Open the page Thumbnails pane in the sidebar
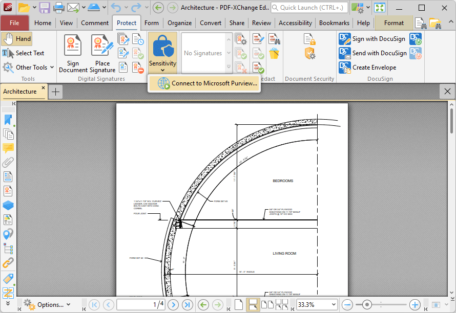The width and height of the screenshot is (456, 313). click(x=8, y=134)
